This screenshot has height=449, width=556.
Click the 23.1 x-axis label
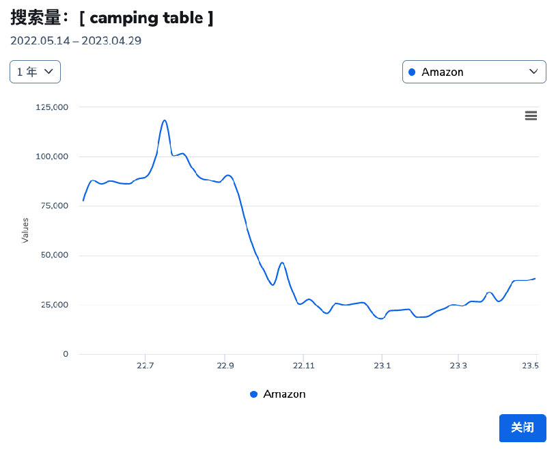click(x=382, y=366)
